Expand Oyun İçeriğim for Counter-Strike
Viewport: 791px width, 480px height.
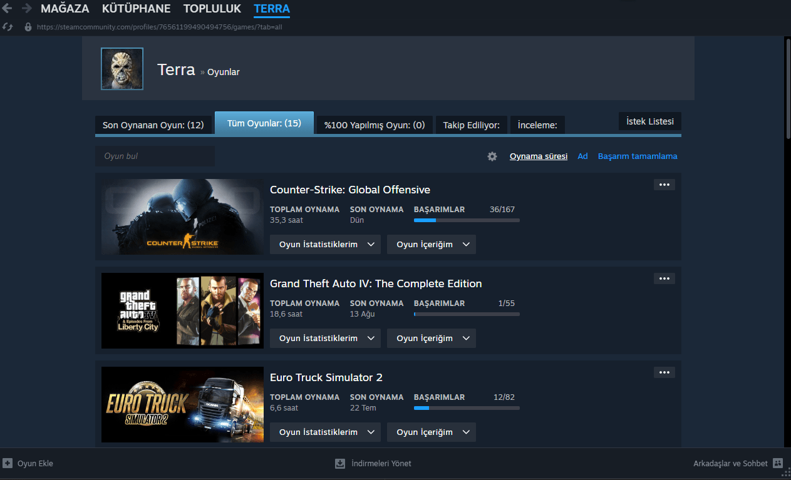(432, 245)
